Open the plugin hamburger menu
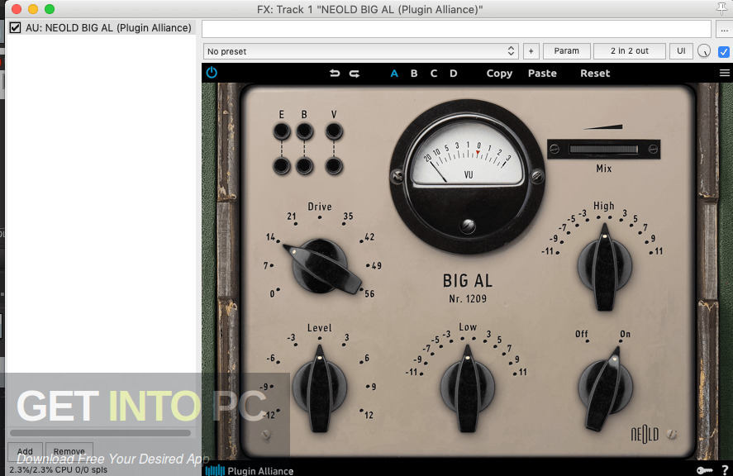 tap(724, 73)
